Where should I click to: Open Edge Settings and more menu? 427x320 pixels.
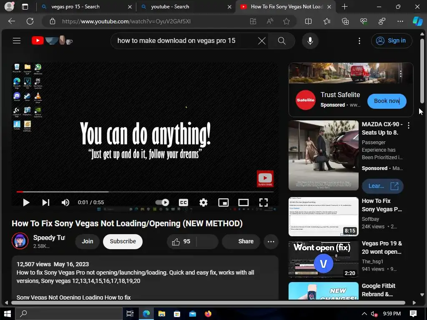coord(400,21)
